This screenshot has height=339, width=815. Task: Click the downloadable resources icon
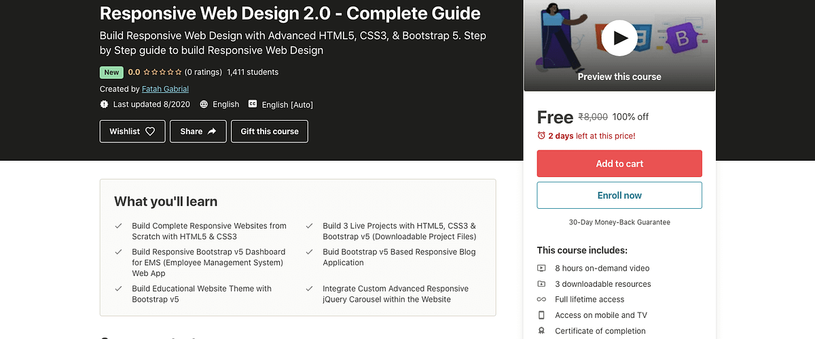[541, 284]
